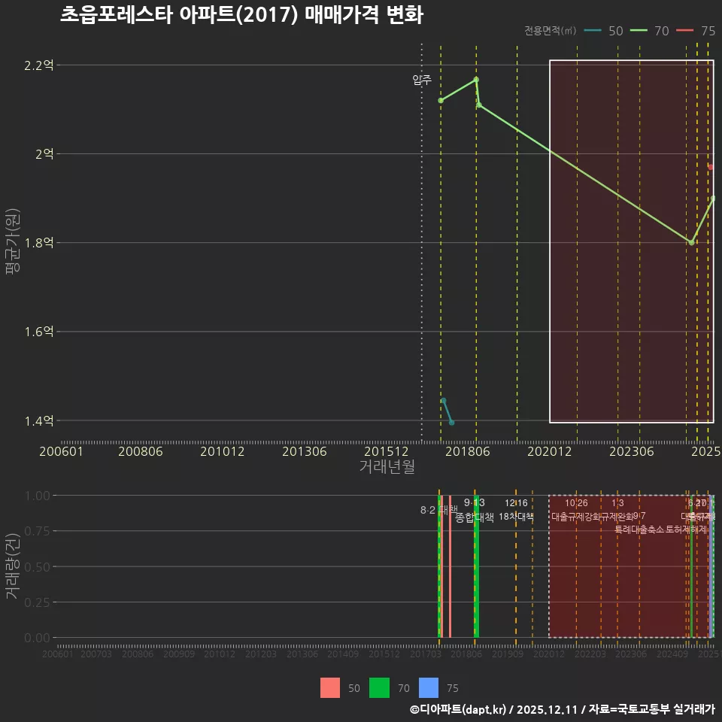Select the red 75 line symbol in top legend

click(x=684, y=31)
